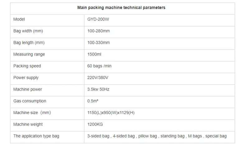Click the 100-280mm bag width value
This screenshot has width=249, height=147.
tap(98, 31)
